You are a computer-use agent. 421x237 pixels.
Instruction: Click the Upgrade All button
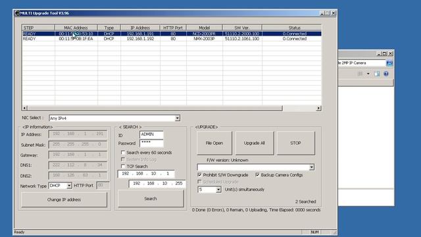(x=255, y=144)
